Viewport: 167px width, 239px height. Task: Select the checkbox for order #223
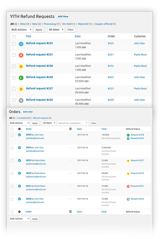[12, 161]
